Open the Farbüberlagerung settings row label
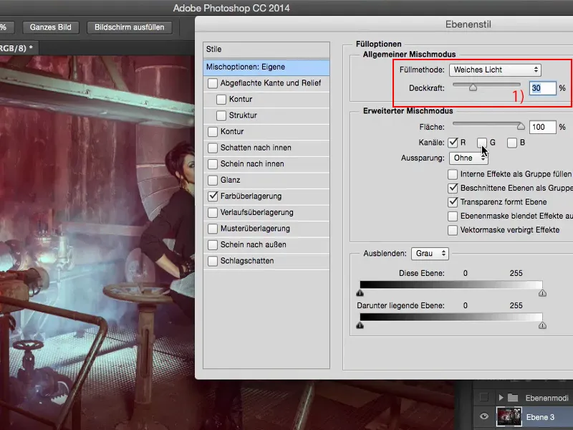Screen dimensions: 573x430 point(251,196)
